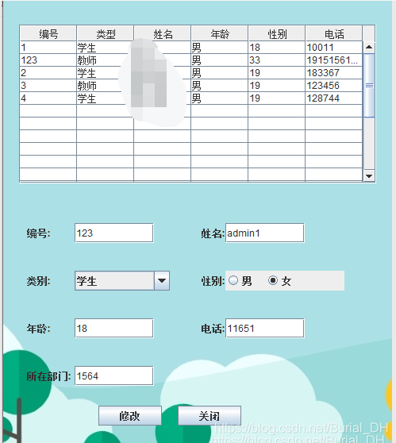Select 学生 cell in row 4
396x443 pixels.
click(106, 98)
